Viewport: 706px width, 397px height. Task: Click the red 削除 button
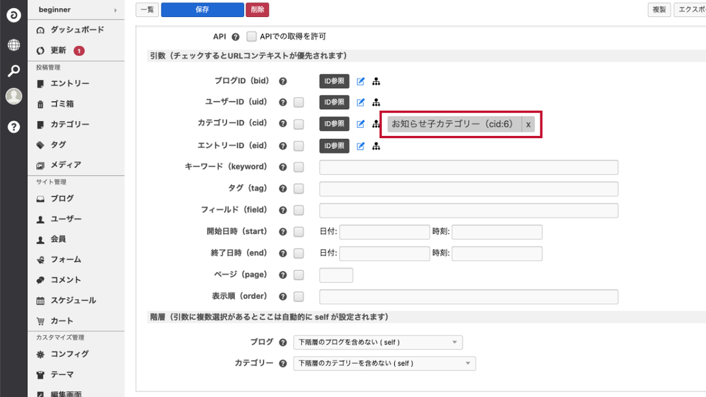[257, 10]
